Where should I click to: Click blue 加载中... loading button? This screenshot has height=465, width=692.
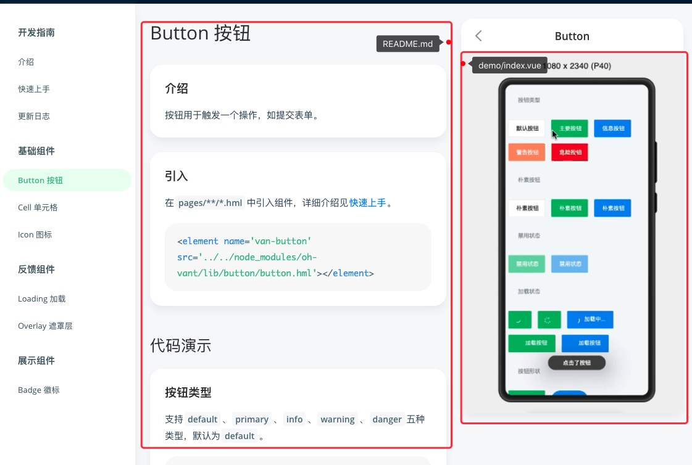[590, 319]
